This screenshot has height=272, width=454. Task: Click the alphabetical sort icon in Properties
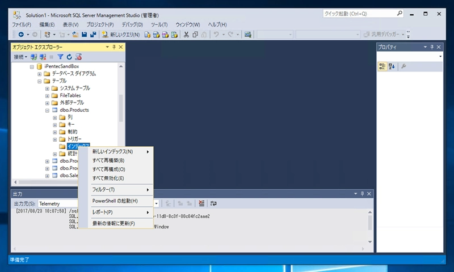point(392,66)
